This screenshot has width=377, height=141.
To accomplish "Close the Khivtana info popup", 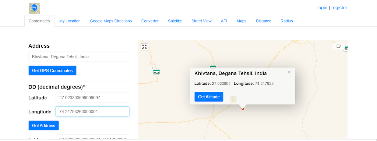I will tap(289, 72).
